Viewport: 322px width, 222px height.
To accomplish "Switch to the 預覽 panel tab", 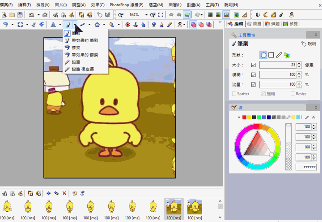I will click(x=290, y=24).
